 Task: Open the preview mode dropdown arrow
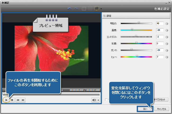click(x=101, y=9)
